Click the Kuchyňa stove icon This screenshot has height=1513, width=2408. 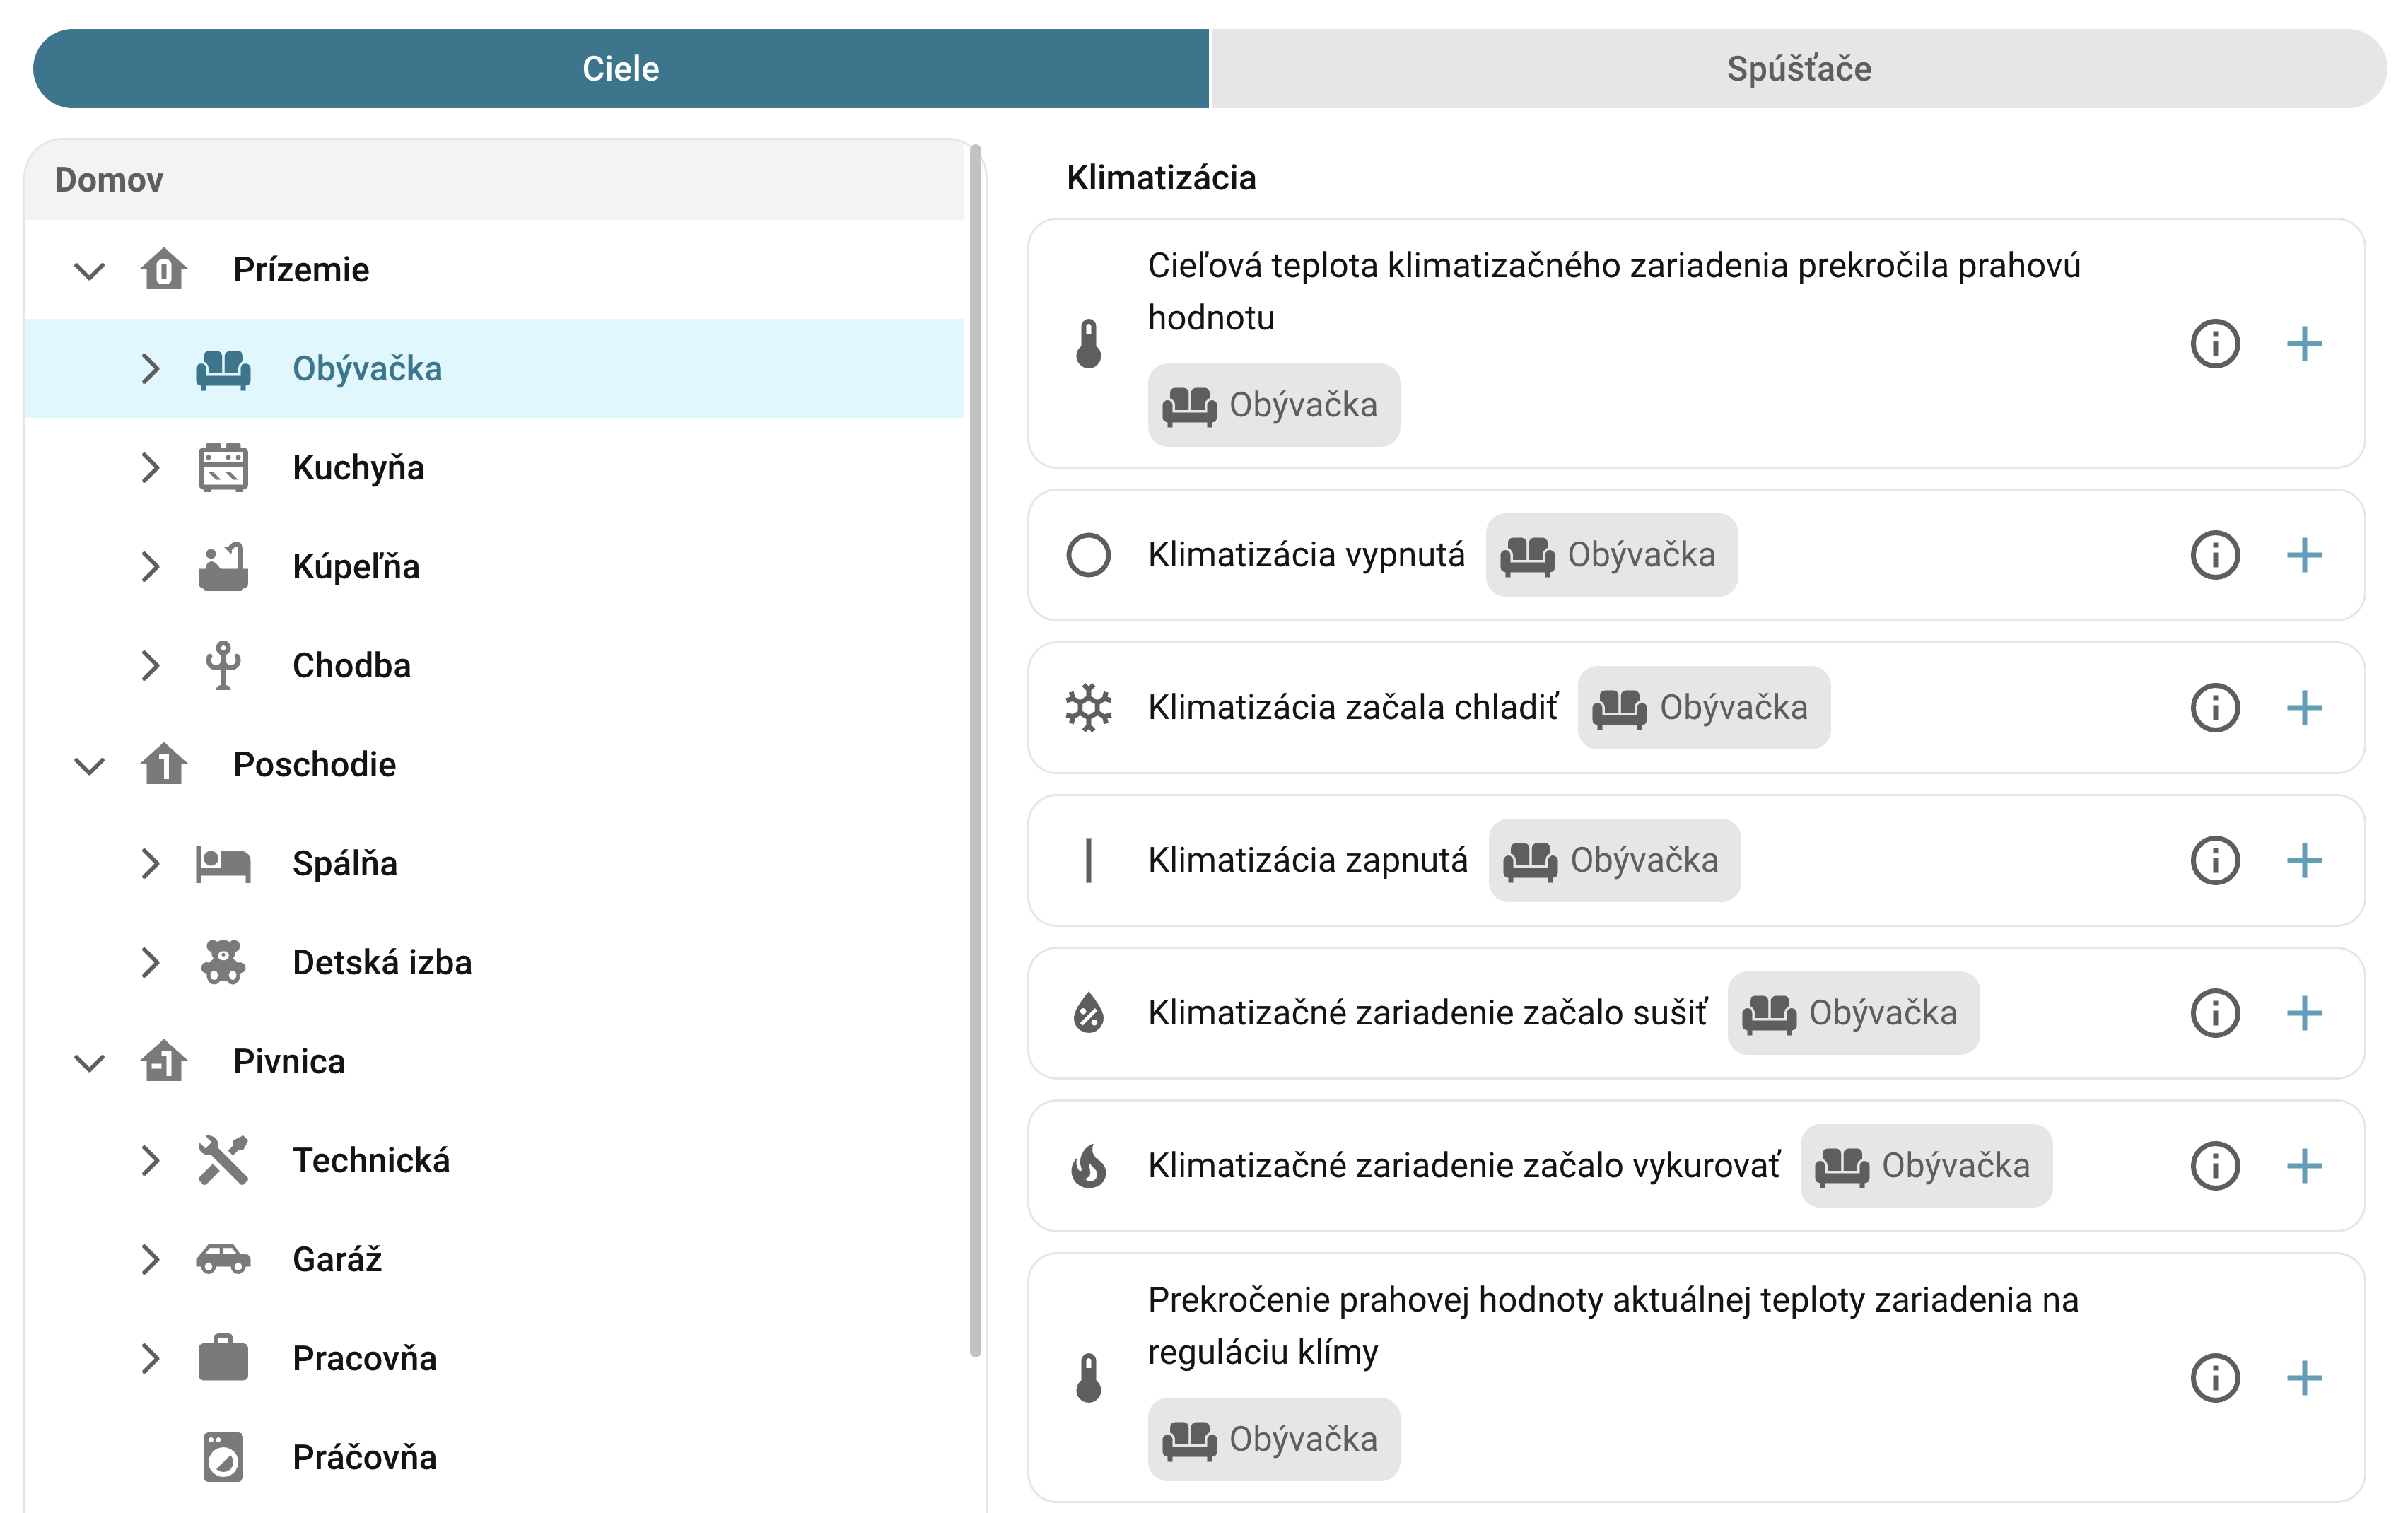pos(222,467)
